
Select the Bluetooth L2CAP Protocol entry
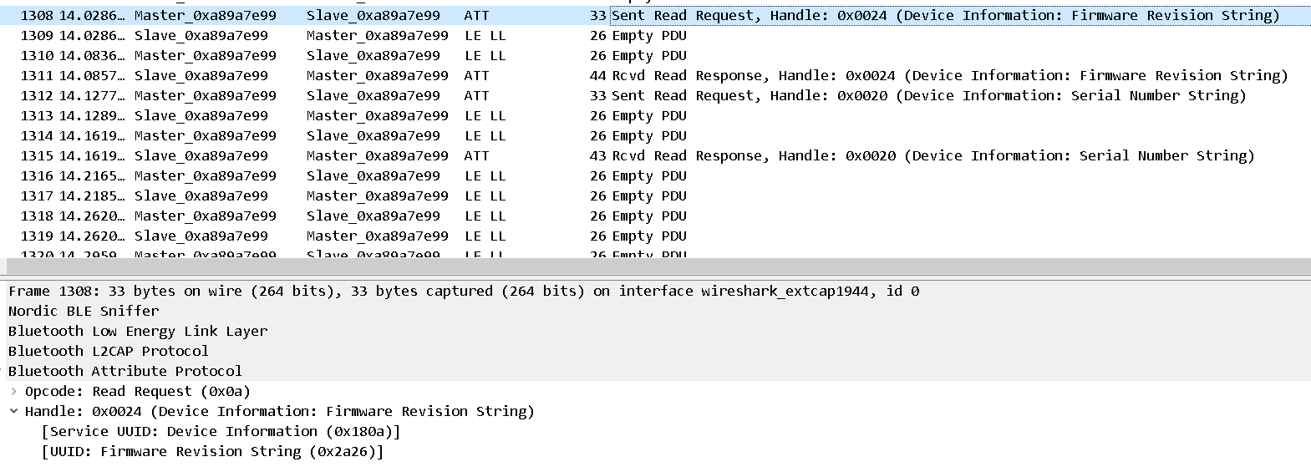tap(109, 351)
